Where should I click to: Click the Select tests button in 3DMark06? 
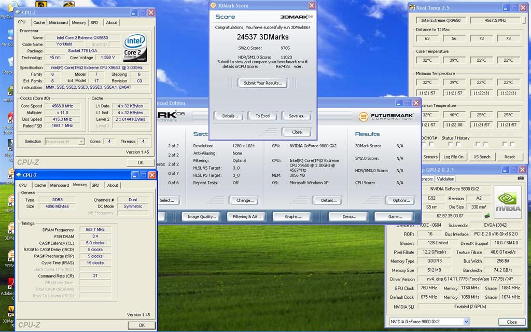pyautogui.click(x=169, y=200)
